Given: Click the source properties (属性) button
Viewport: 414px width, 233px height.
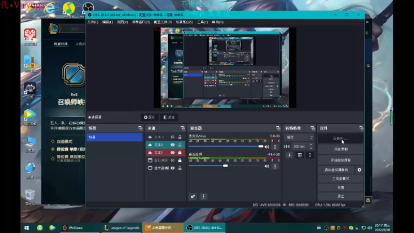Looking at the screenshot, I should [x=150, y=118].
